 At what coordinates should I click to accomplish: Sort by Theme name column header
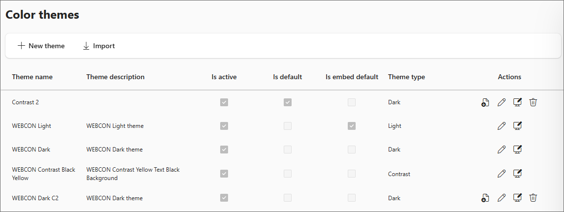32,77
